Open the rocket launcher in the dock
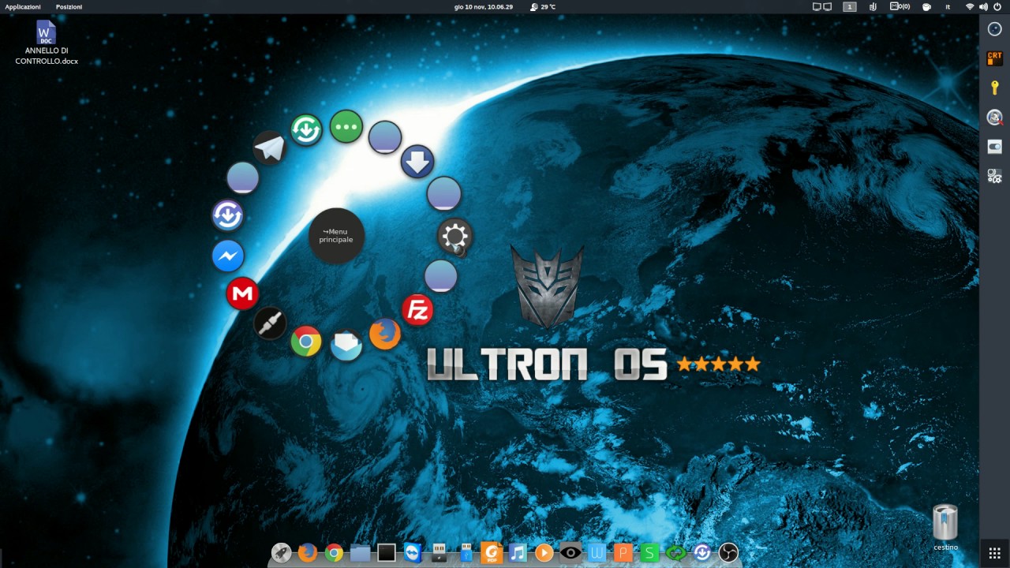This screenshot has width=1010, height=568. (x=281, y=553)
